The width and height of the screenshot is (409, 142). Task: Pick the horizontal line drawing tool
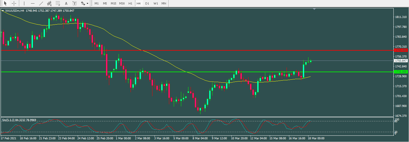(32, 4)
